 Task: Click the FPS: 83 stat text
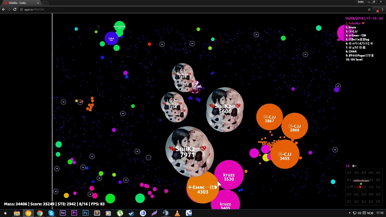click(x=97, y=204)
